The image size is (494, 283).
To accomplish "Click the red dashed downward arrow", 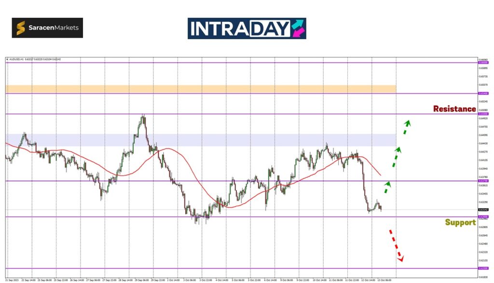I will 396,246.
